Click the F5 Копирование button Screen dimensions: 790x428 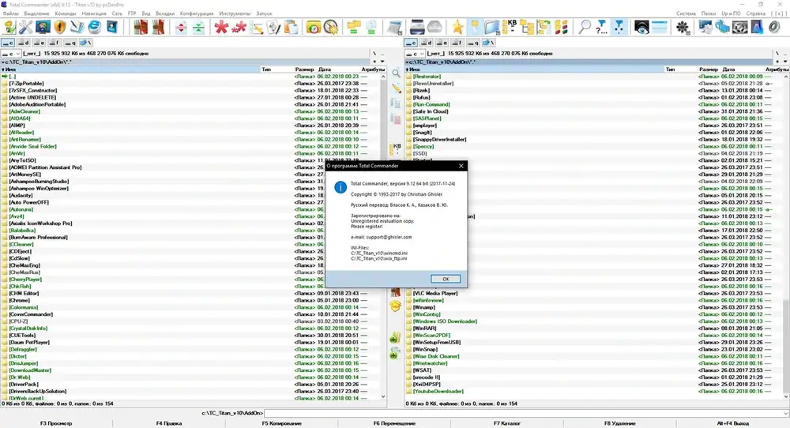(282, 423)
